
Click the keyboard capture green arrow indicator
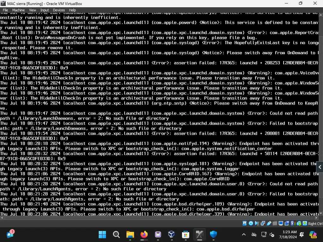[x=305, y=223]
